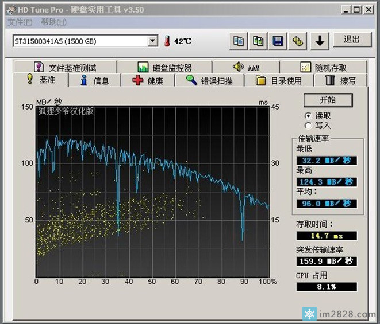380x324 pixels.
Task: Open the 文件基准测试 tab
Action: click(x=64, y=68)
